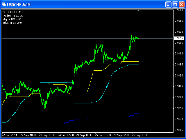
Task: Select the 'Yellow TF1= 30' indicator label
Action: [x=13, y=16]
